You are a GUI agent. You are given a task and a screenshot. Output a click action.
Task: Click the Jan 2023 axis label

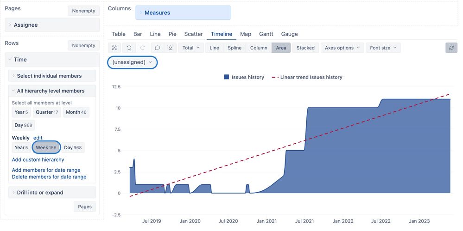419,221
